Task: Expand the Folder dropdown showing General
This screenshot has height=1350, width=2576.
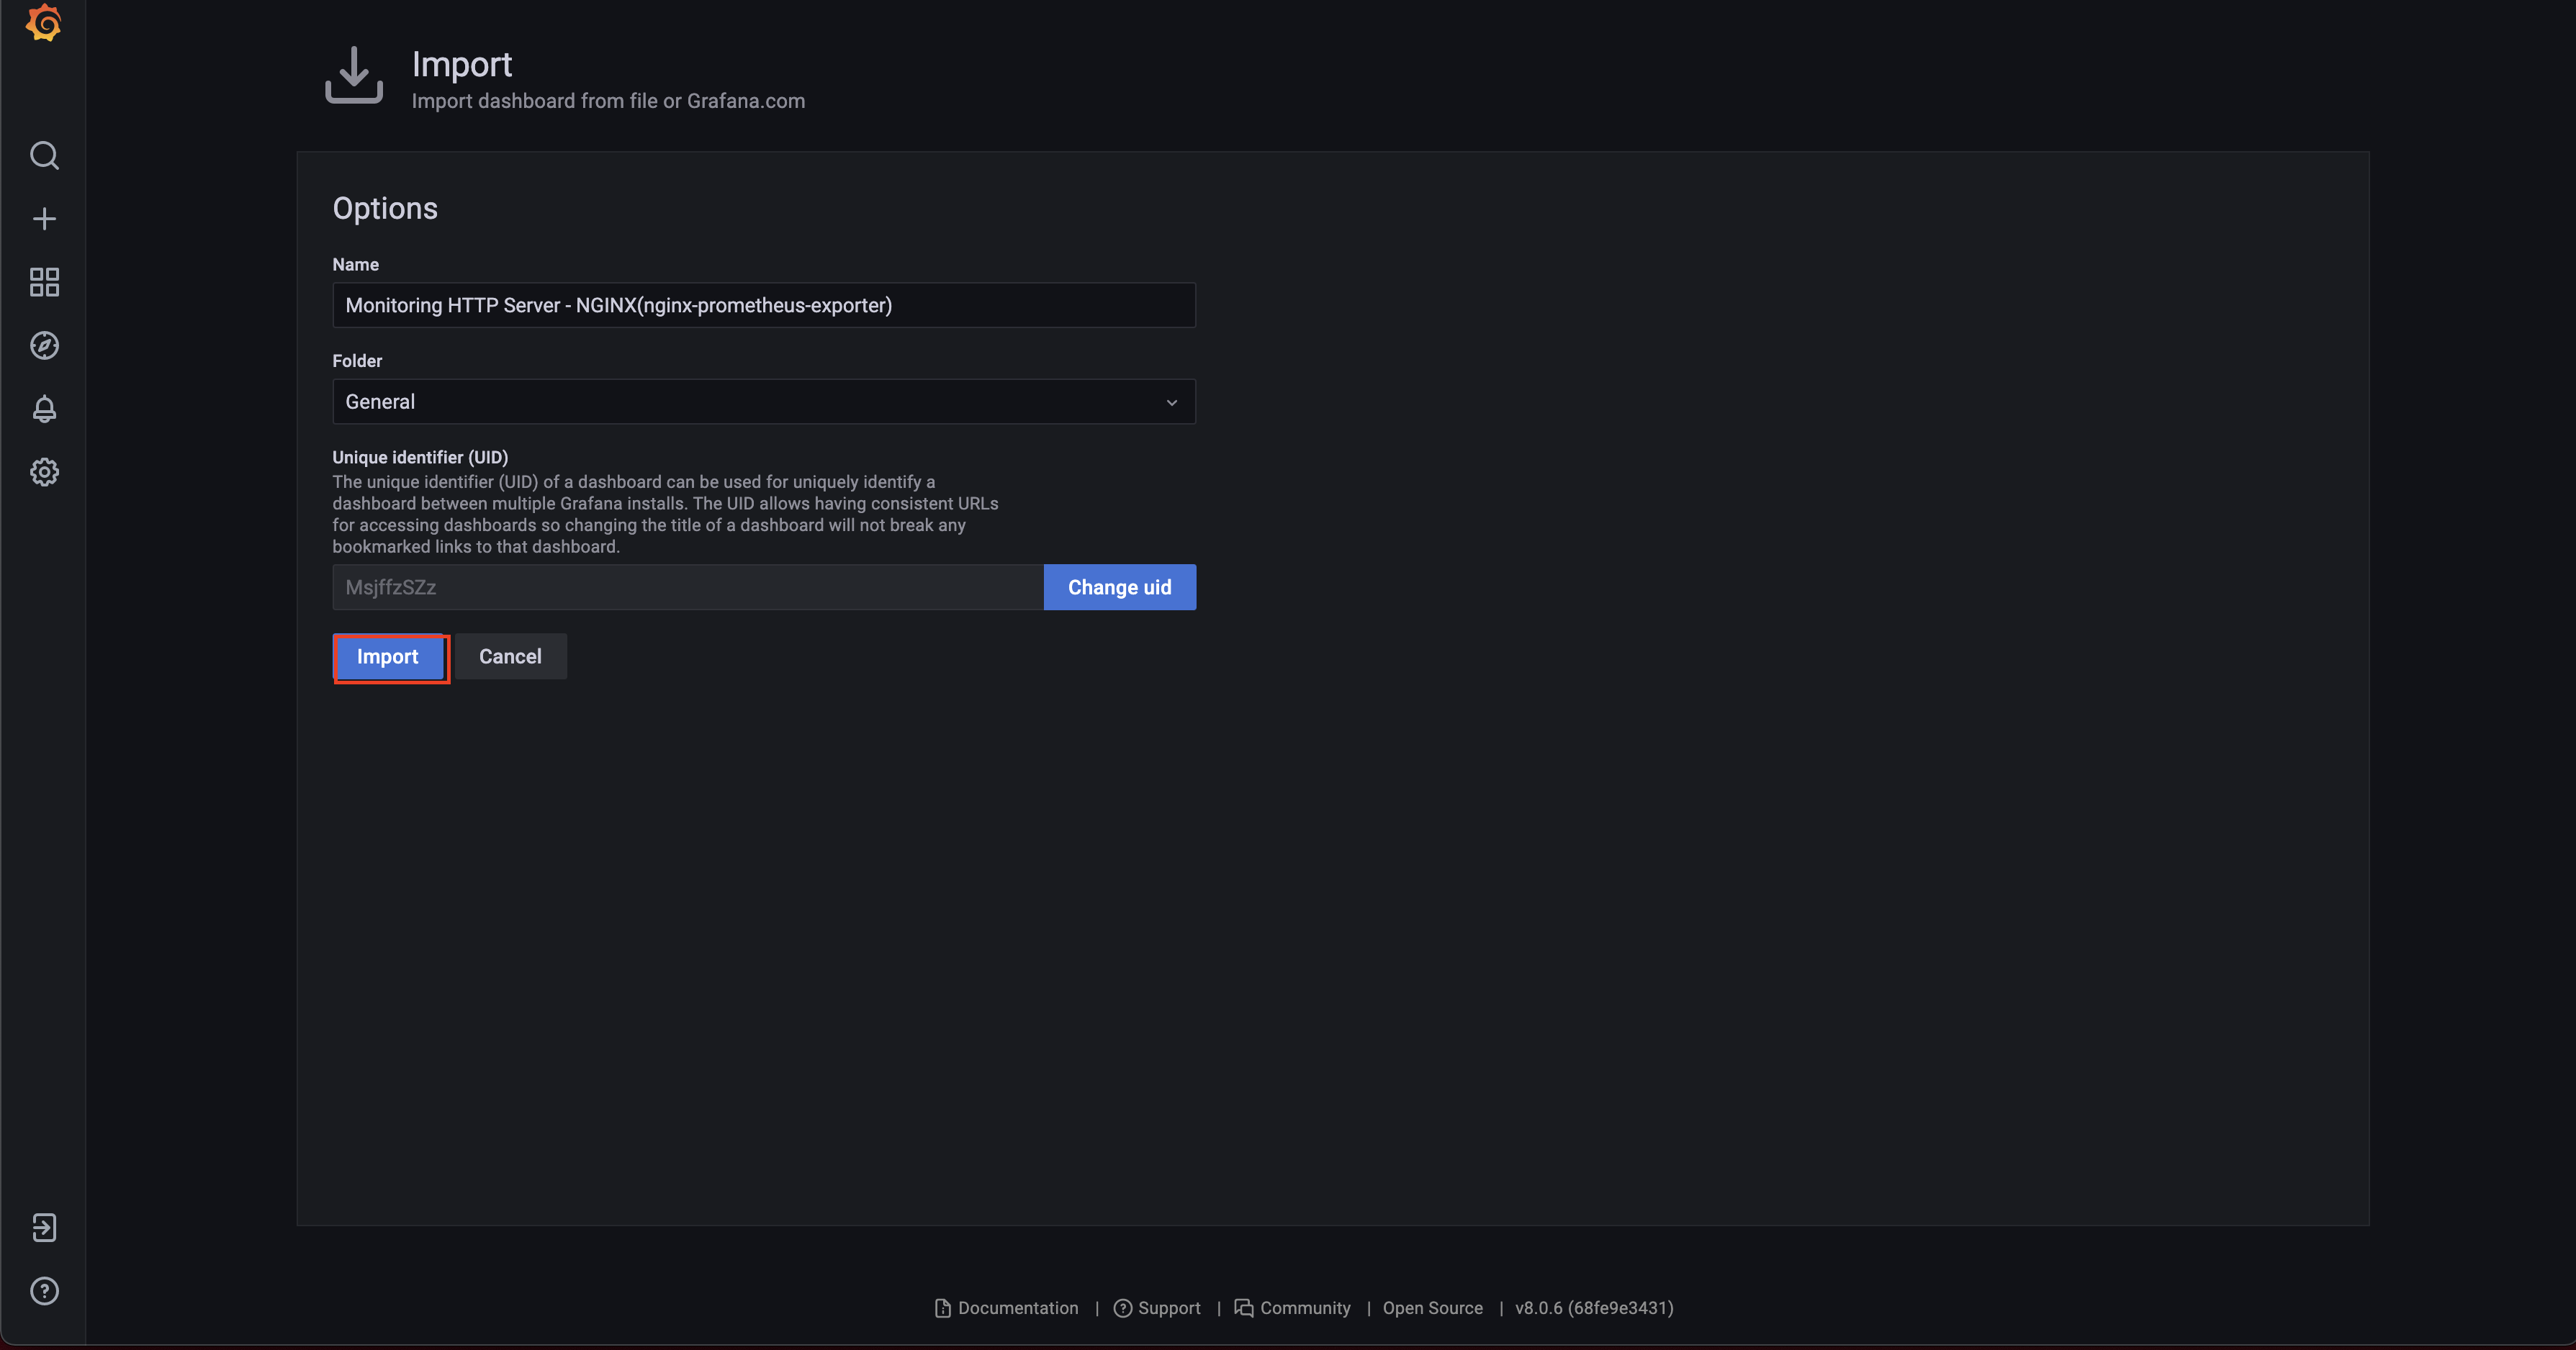Action: click(x=750, y=402)
